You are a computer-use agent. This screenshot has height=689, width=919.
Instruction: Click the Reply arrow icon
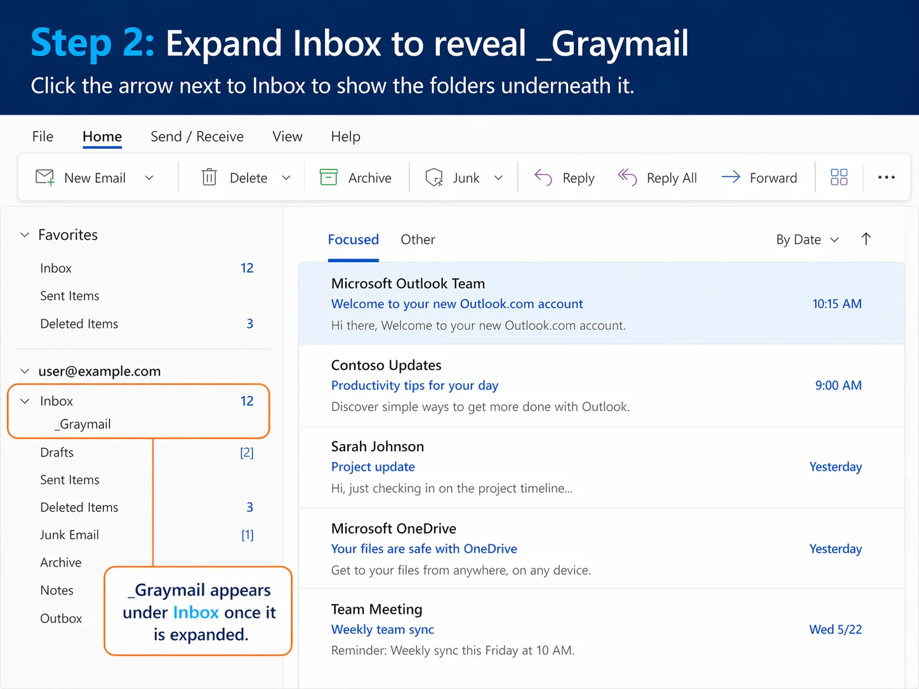[543, 178]
